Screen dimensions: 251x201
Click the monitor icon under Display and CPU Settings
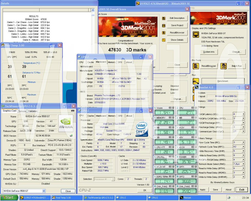click(x=196, y=35)
